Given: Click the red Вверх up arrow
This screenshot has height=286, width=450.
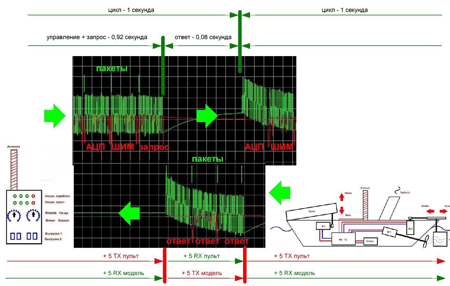Looking at the screenshot, I should (x=341, y=197).
